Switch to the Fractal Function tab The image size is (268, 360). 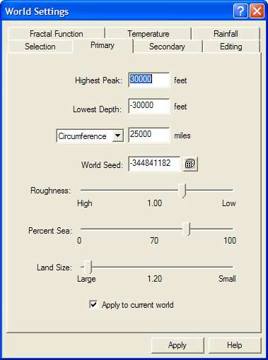57,34
